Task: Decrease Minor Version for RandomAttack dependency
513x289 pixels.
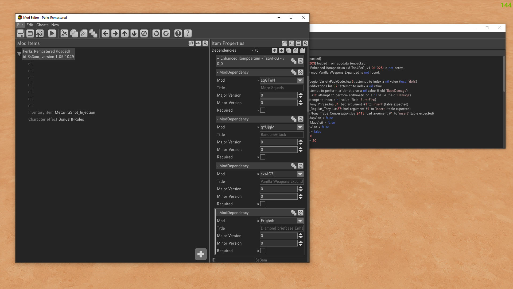Action: point(301,151)
